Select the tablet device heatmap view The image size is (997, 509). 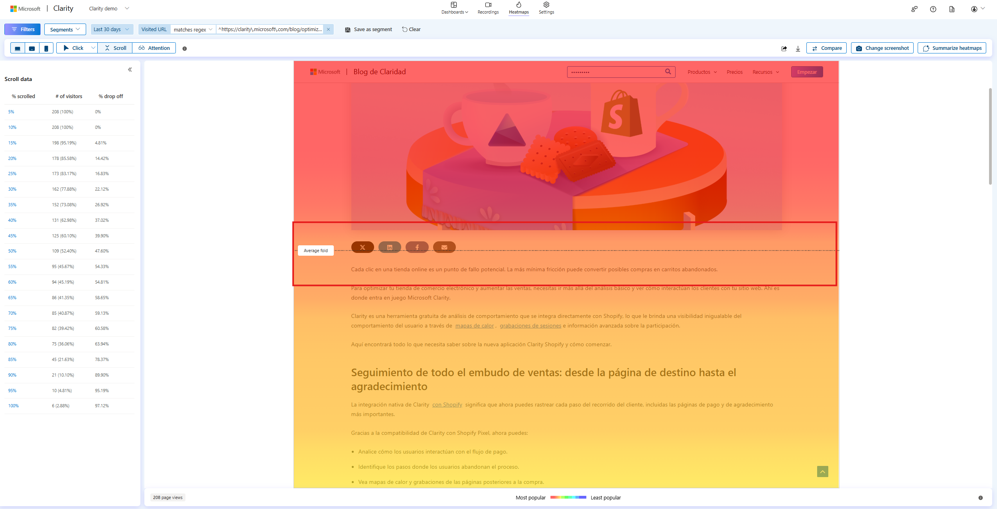point(32,48)
